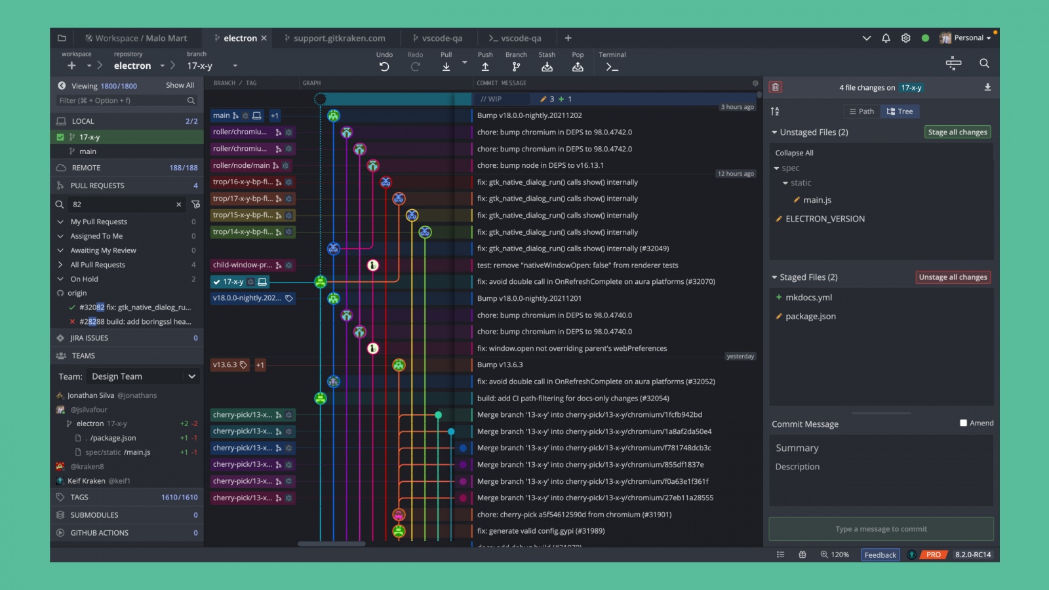Discard changes with the red trash icon
Screen dimensions: 1049x590
tap(776, 87)
